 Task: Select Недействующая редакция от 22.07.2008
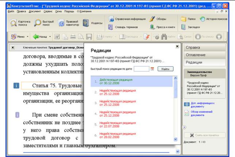tap(132, 125)
